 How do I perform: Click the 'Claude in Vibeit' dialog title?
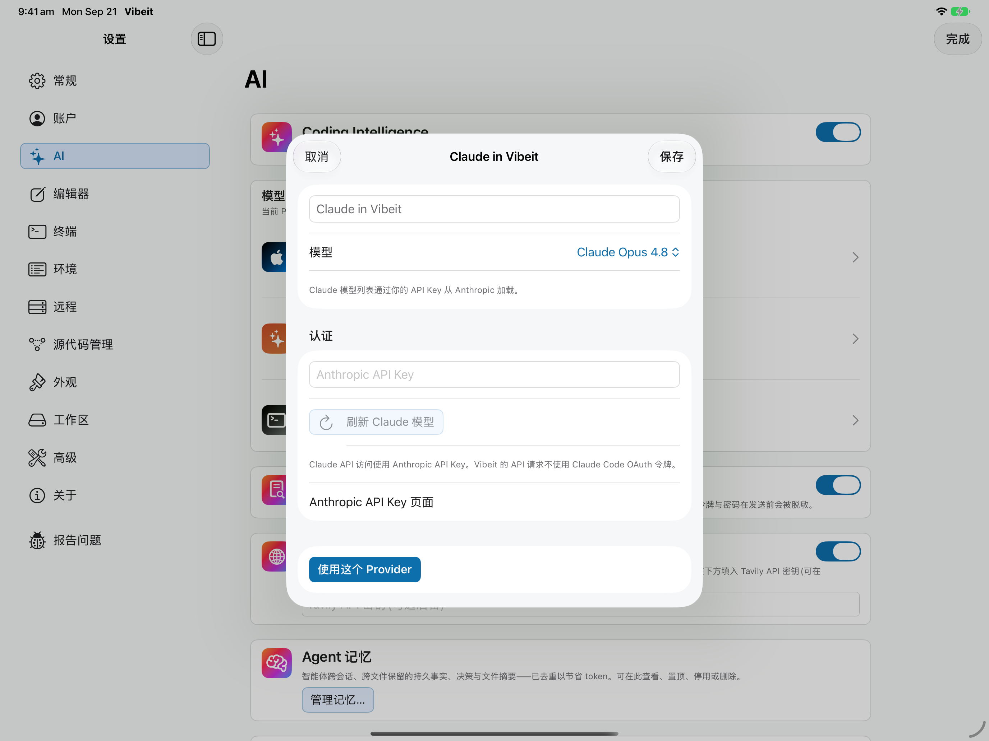click(494, 157)
